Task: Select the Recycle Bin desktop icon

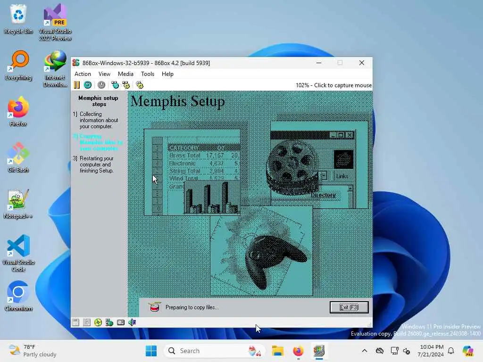Action: click(18, 19)
